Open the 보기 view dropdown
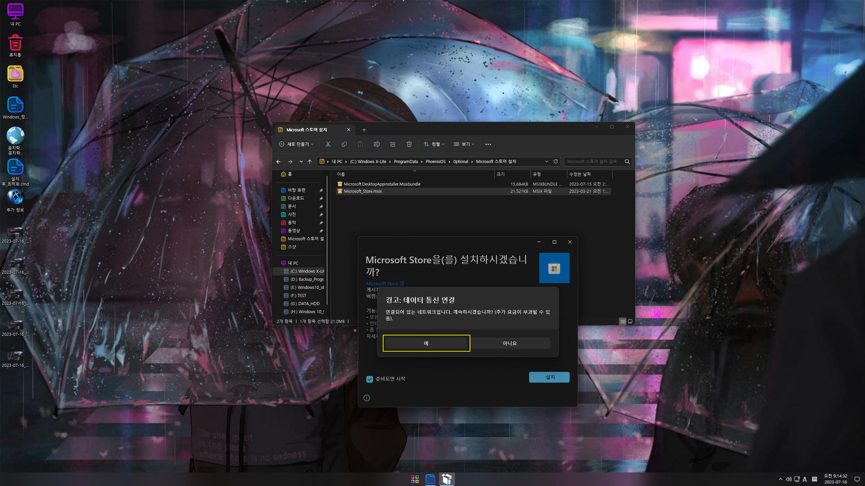Screen dimensions: 865x486 click(464, 144)
